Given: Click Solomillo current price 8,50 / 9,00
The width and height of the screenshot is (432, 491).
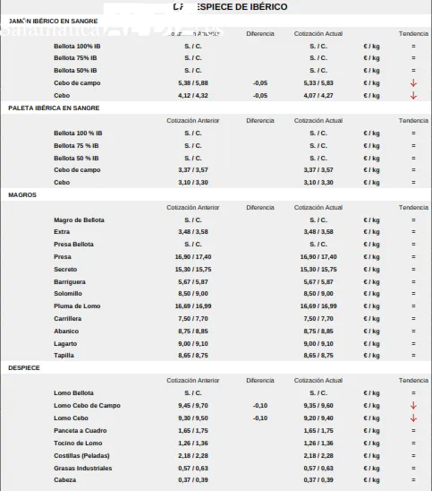Looking at the screenshot, I should pos(318,293).
